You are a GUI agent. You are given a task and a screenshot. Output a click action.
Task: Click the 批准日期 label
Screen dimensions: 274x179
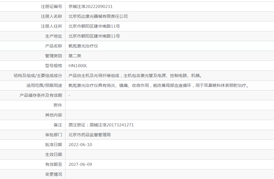[x=54, y=145]
